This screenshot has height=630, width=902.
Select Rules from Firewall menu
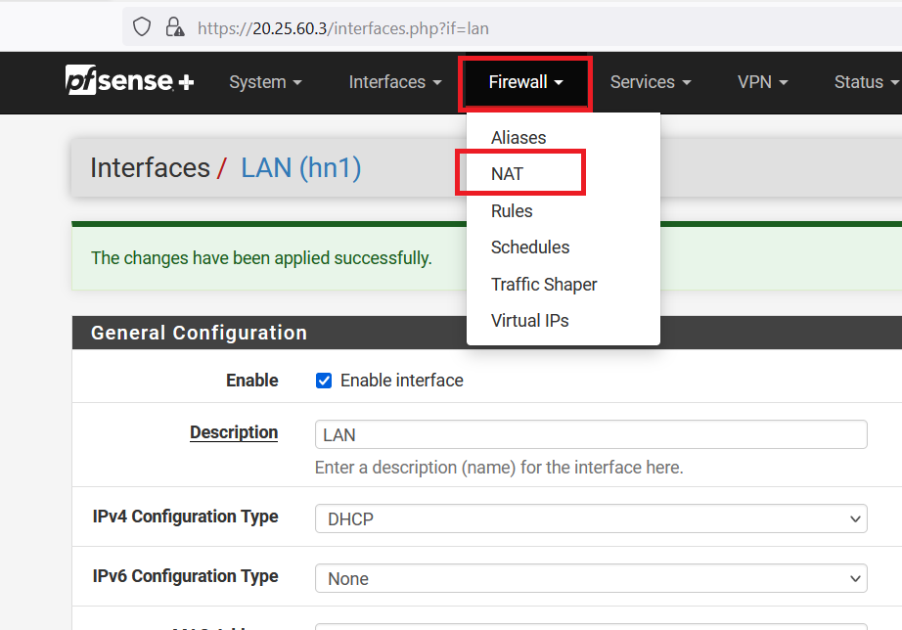[x=512, y=211]
